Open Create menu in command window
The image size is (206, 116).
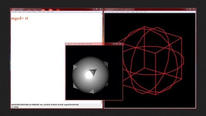(x=19, y=12)
